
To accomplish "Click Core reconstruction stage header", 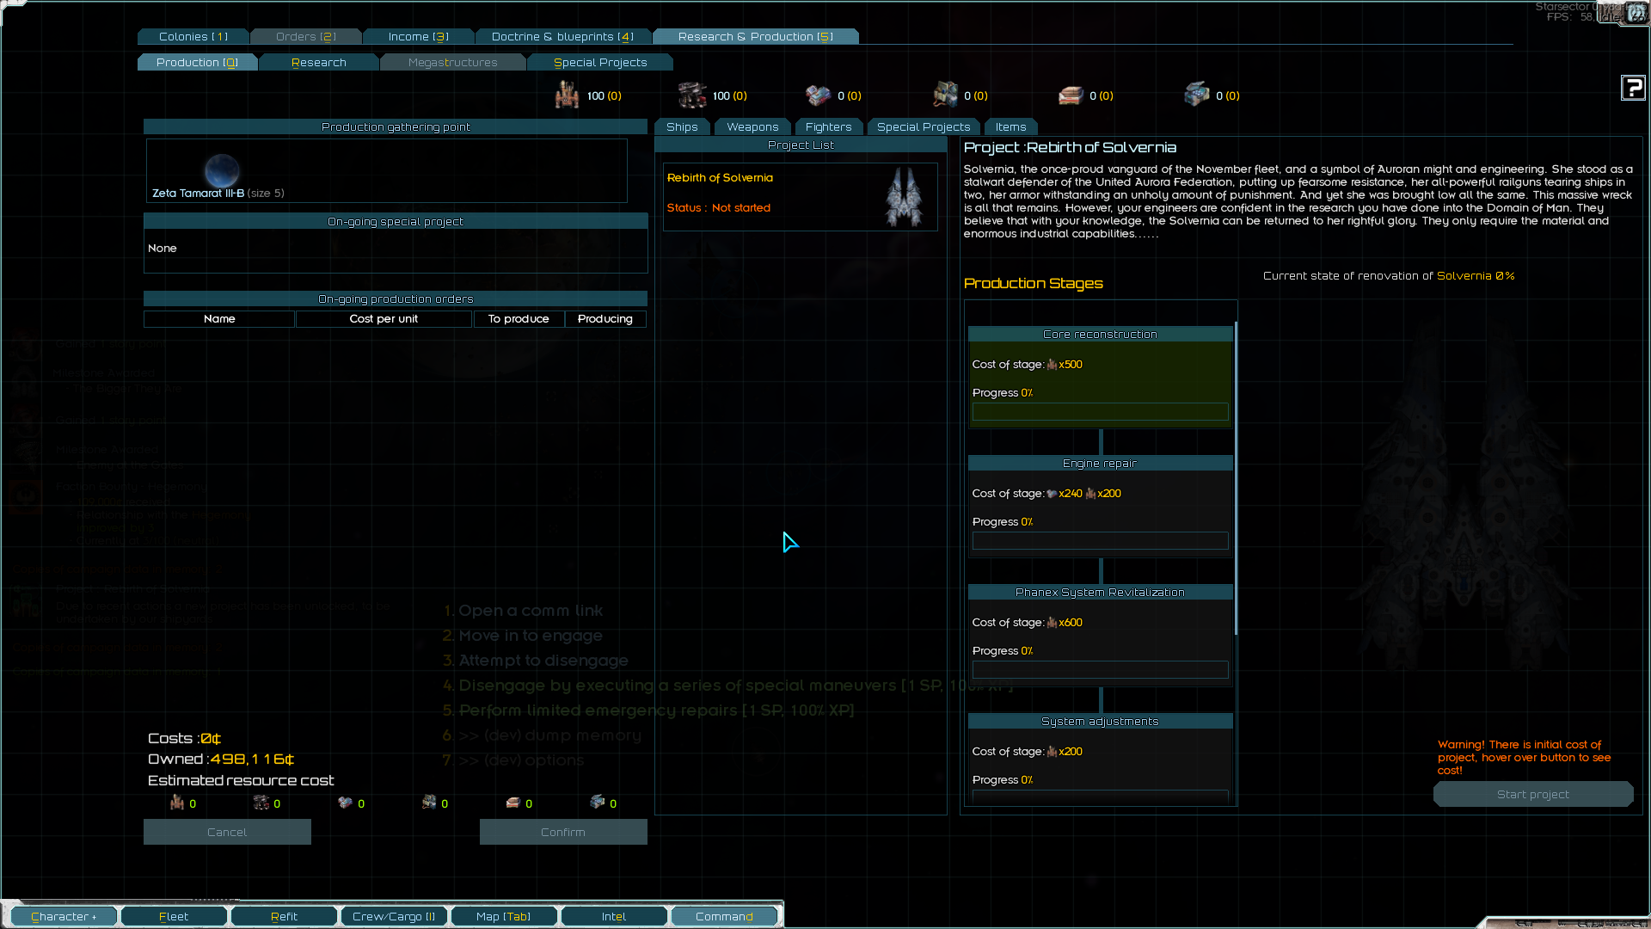I will [x=1100, y=335].
